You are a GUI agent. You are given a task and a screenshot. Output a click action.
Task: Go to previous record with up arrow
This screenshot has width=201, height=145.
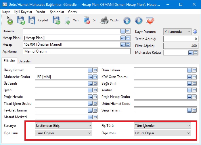point(127,20)
